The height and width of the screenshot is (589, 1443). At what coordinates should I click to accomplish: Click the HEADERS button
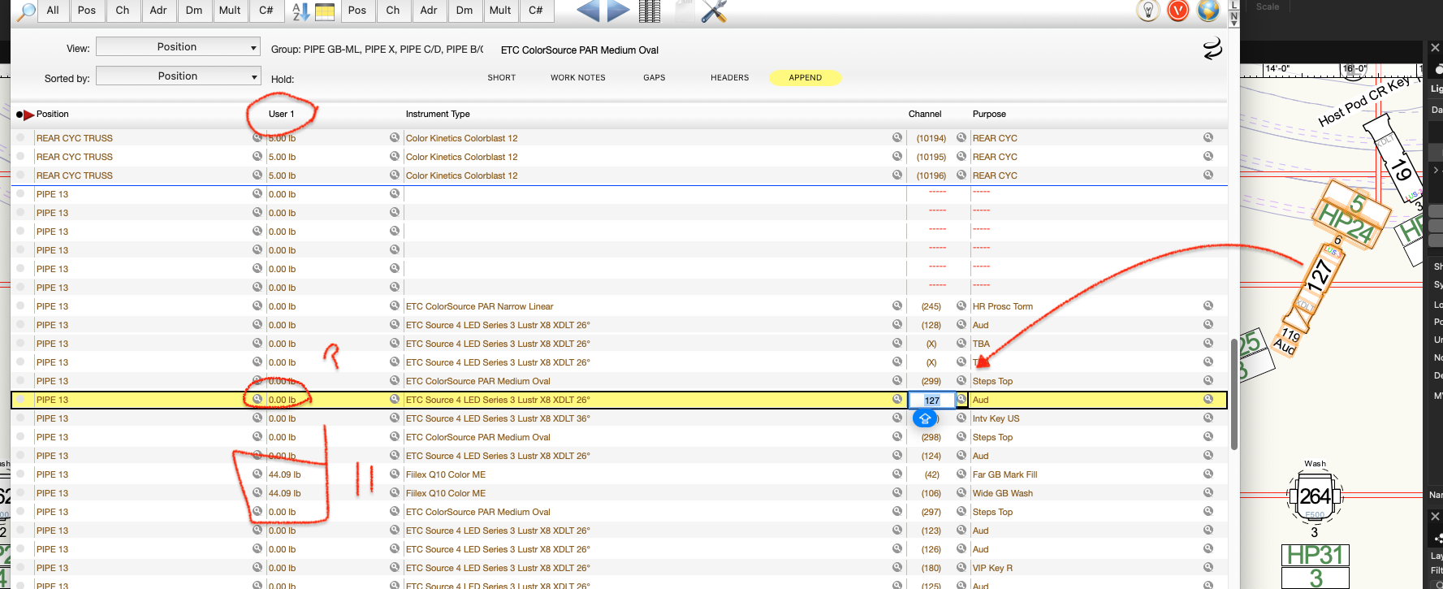point(729,78)
